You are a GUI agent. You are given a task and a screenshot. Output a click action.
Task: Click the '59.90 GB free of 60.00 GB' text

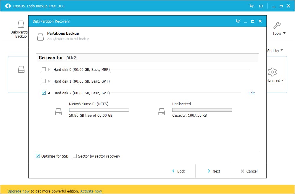coord(91,115)
